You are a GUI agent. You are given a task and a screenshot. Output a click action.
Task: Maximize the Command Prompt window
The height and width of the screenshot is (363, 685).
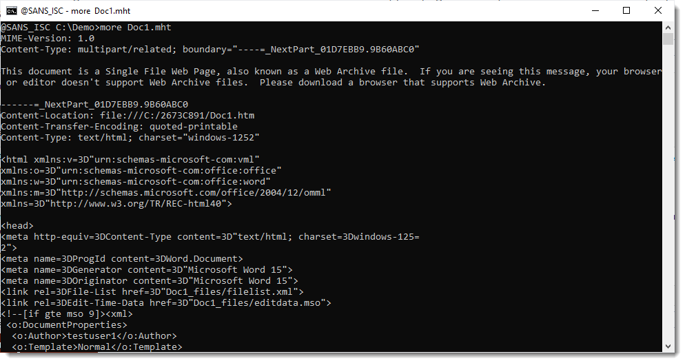pyautogui.click(x=626, y=10)
